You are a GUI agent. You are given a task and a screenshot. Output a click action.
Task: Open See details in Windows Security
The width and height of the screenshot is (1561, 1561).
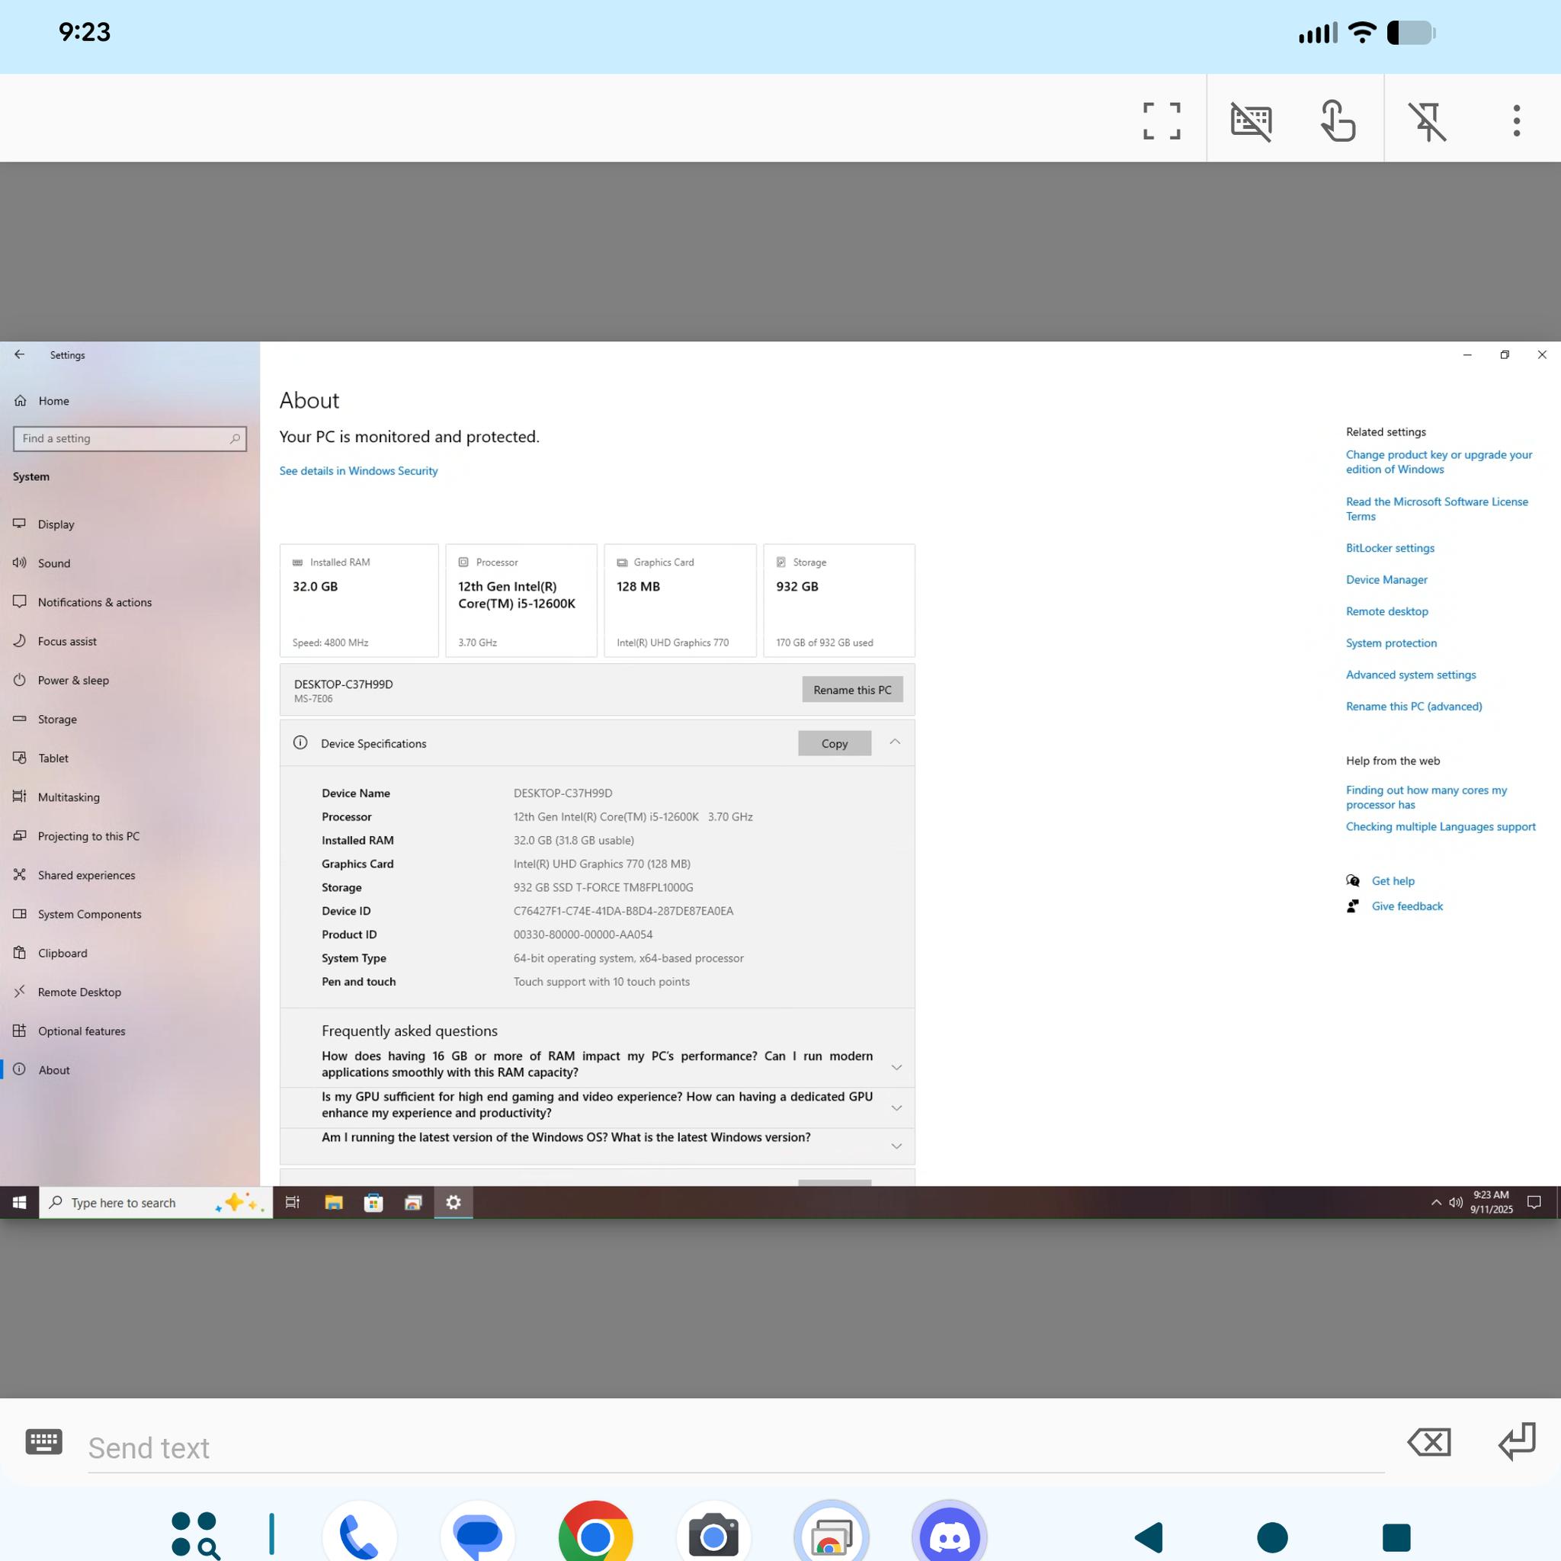click(359, 471)
